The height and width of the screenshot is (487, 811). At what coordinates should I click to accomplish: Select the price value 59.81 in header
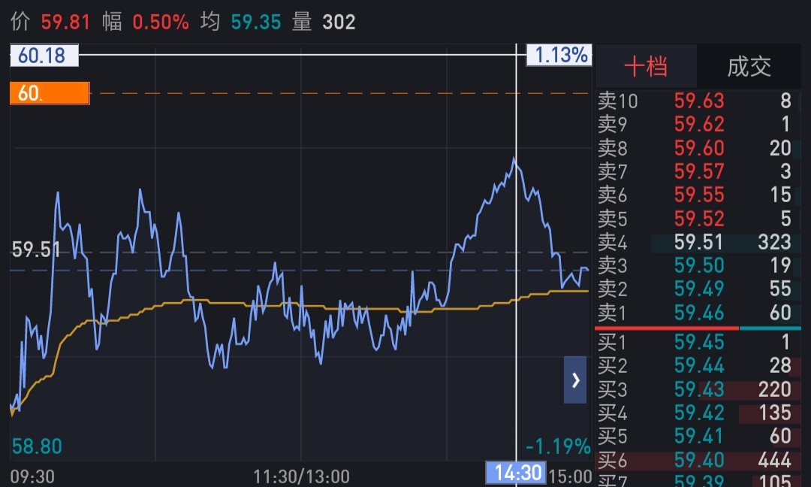coord(65,23)
